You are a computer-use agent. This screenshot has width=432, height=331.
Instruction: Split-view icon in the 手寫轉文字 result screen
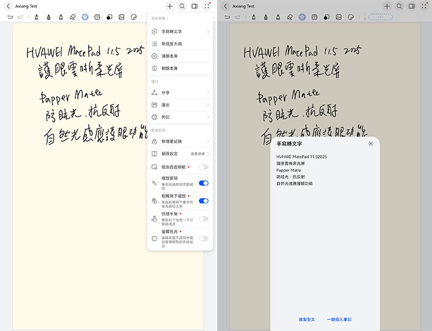point(412,6)
